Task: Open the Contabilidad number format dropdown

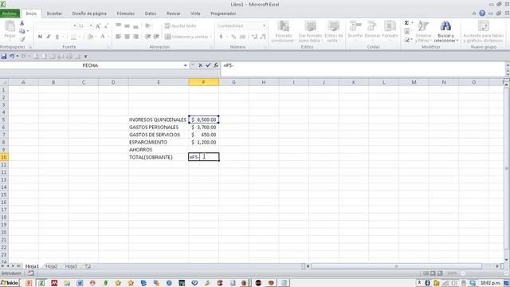Action: click(264, 26)
